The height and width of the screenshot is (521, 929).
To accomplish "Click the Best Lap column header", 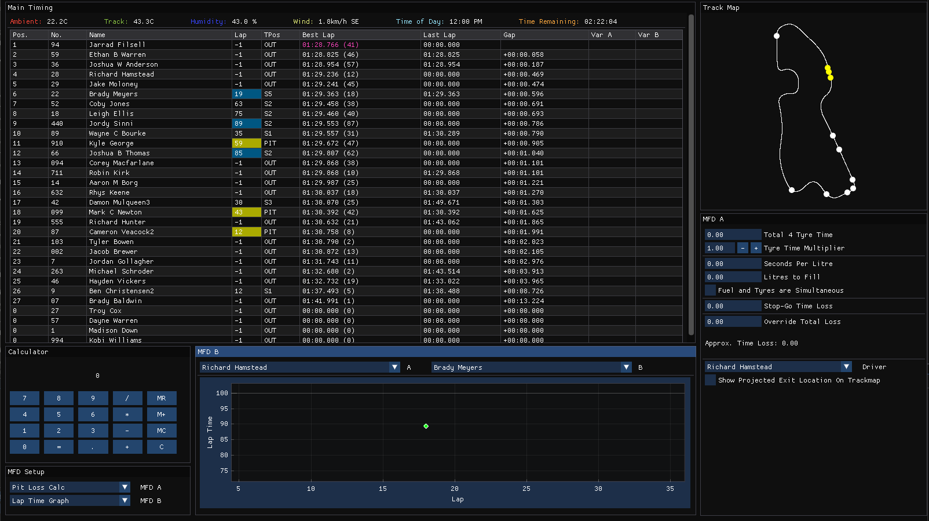I will click(318, 35).
